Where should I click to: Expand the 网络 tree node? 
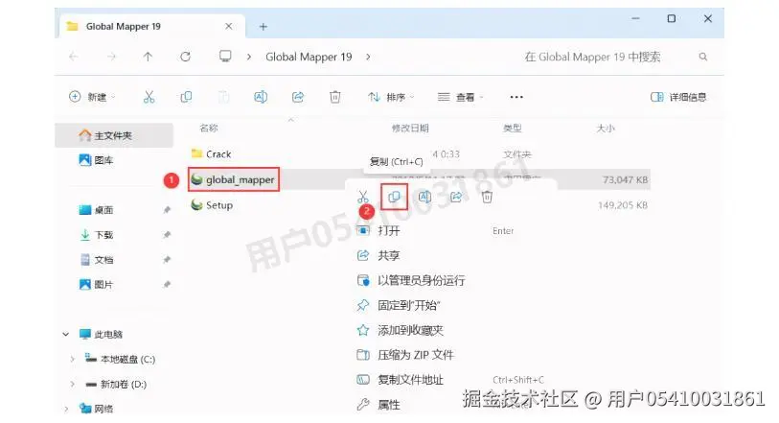66,409
